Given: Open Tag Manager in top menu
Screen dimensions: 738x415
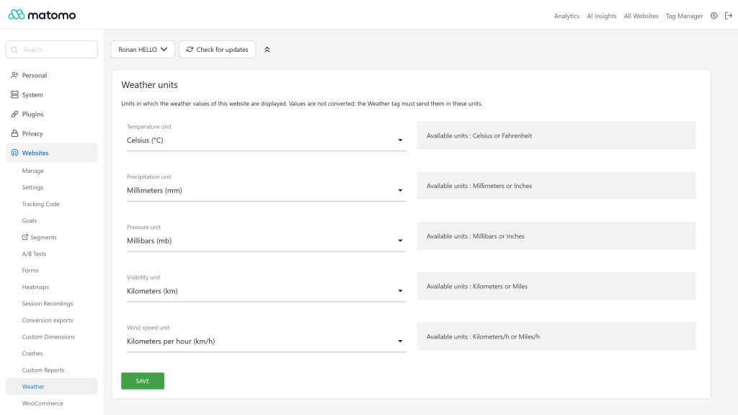Looking at the screenshot, I should (685, 16).
